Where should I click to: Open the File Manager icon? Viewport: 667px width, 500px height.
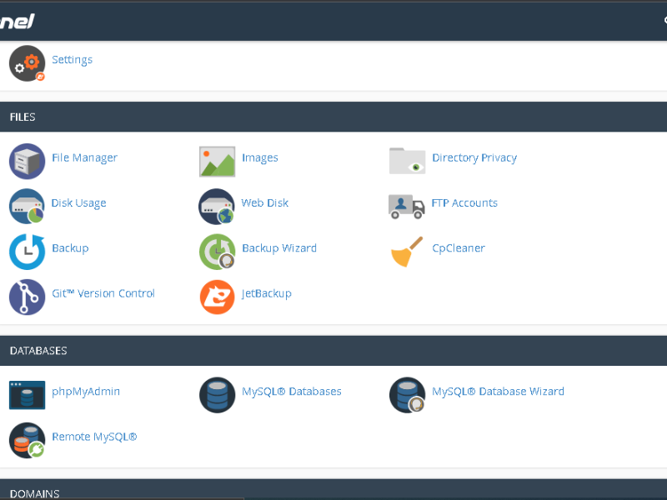click(27, 161)
